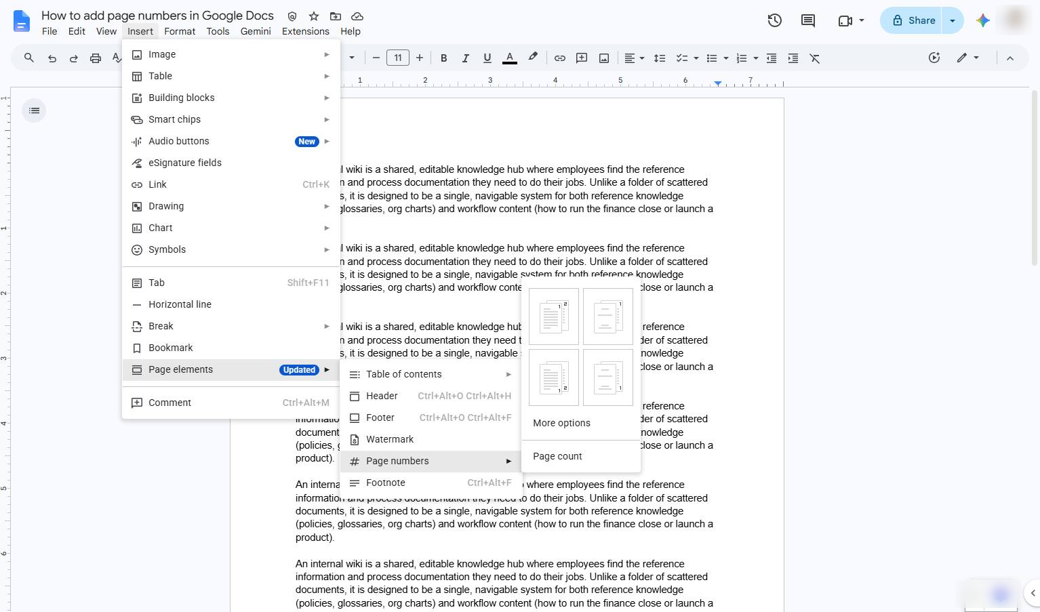Viewport: 1040px width, 612px height.
Task: Toggle the bulleted list
Action: [x=712, y=58]
